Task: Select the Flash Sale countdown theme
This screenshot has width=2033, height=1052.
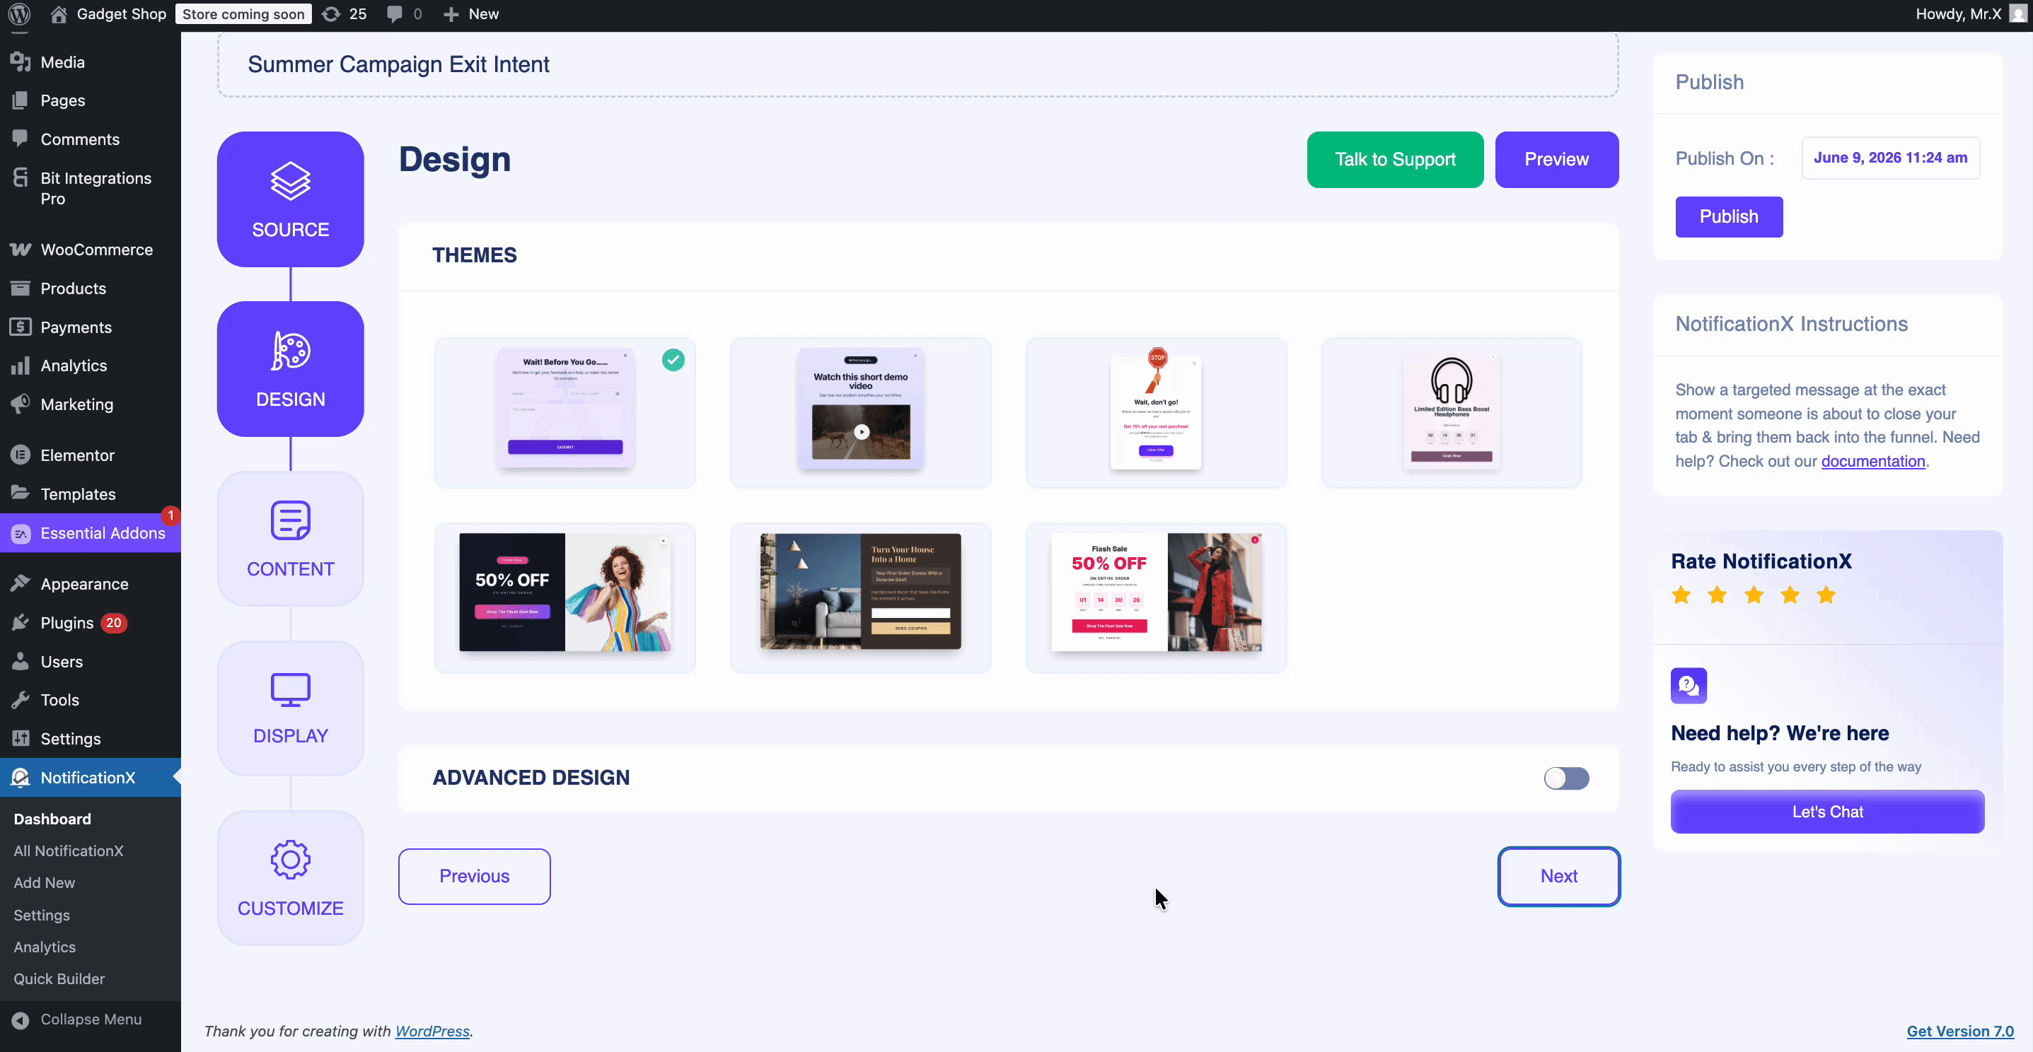Action: (x=1155, y=598)
